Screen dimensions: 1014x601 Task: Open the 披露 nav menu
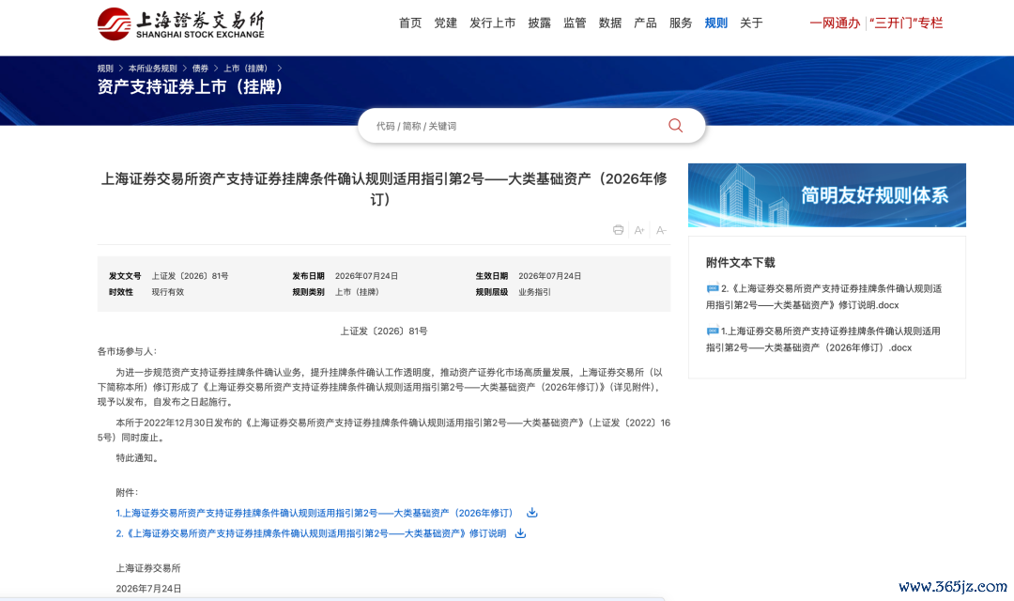click(539, 23)
